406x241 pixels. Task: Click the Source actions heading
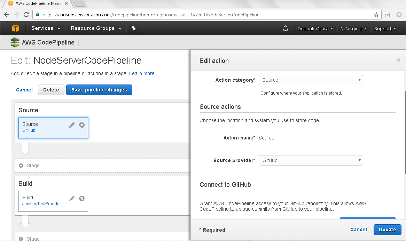[220, 107]
